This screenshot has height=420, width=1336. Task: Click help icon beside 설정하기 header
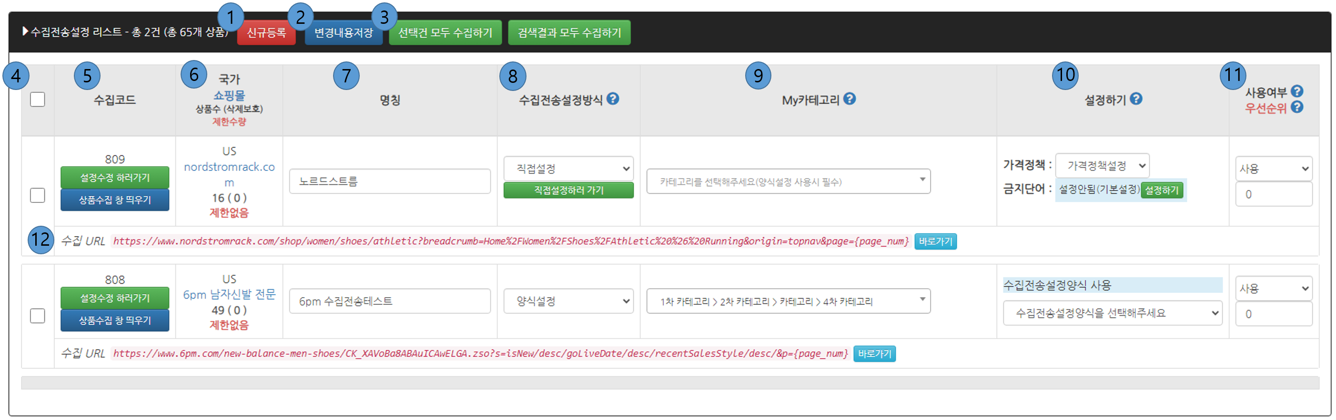[x=1136, y=99]
